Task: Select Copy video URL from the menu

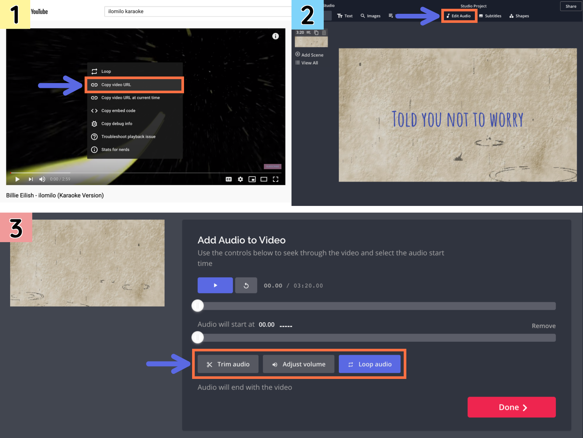Action: pos(116,84)
